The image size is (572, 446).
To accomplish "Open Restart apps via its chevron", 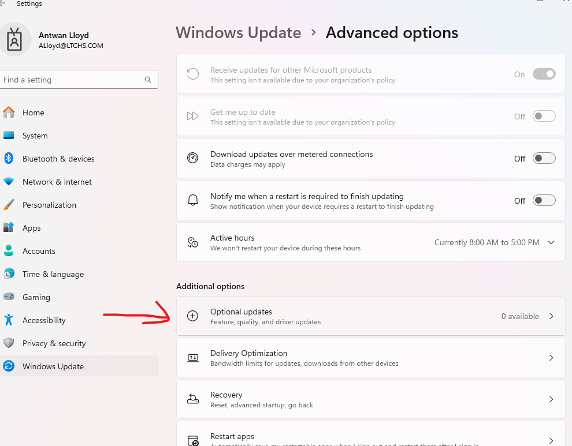I will 551,441.
